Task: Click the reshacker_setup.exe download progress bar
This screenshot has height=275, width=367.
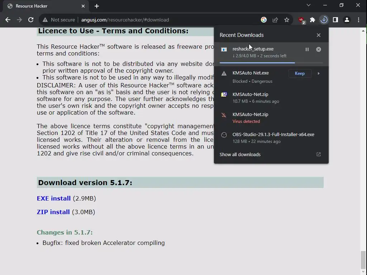Action: coord(271,63)
